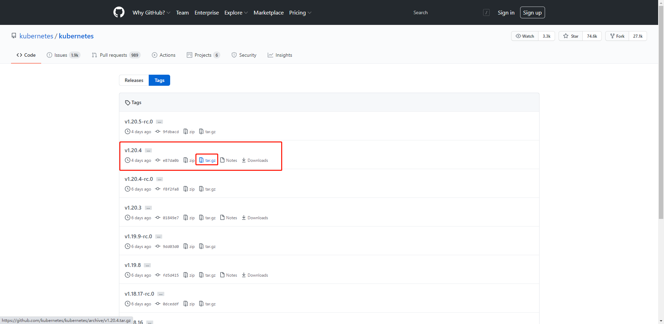Download tar.gz for v1.19.9-rc.0

click(x=207, y=247)
